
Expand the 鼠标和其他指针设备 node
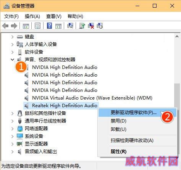[x=12, y=113]
